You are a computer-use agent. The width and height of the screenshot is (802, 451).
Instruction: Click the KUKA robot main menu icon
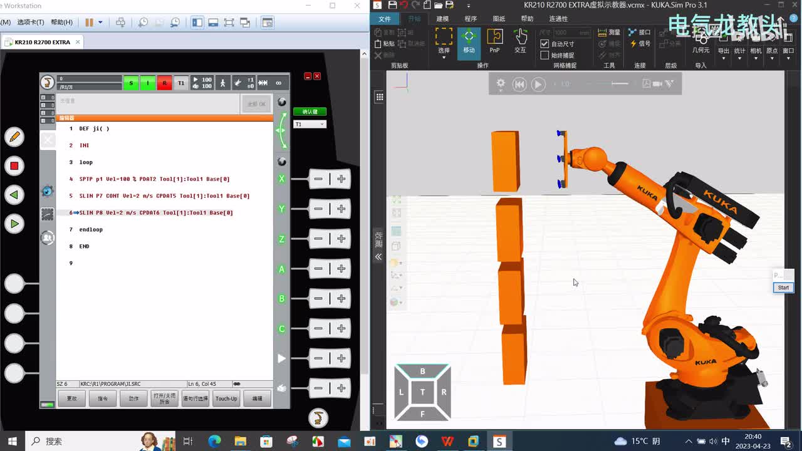click(47, 83)
